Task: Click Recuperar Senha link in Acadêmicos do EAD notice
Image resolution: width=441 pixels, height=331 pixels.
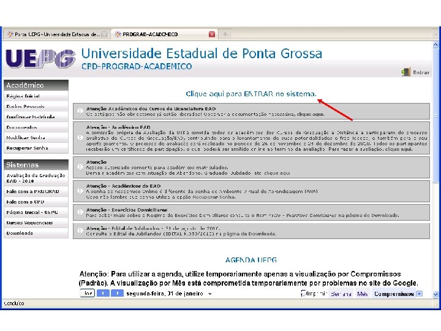Action: [x=214, y=197]
